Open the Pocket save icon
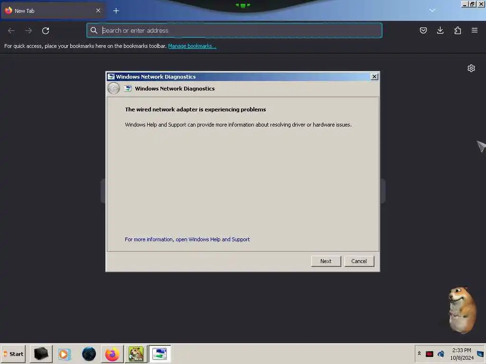The image size is (486, 364). (423, 30)
